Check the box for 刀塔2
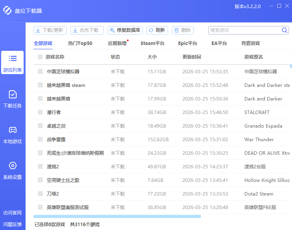The height and width of the screenshot is (230, 292). pyautogui.click(x=40, y=194)
